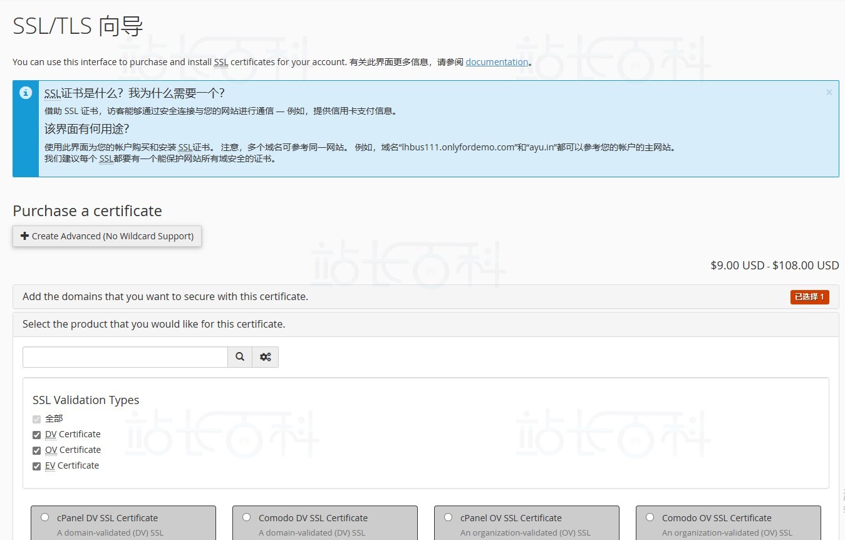
Task: Open the documentation link
Action: point(497,62)
